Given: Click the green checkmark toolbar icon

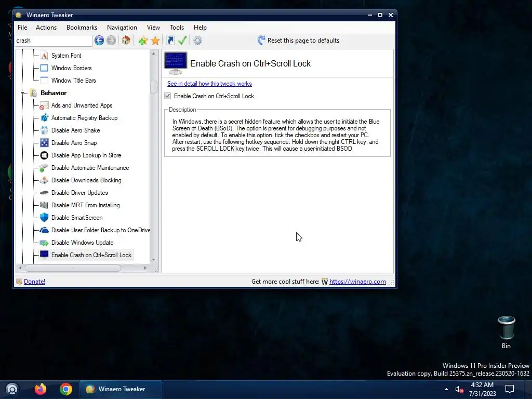Looking at the screenshot, I should (x=182, y=41).
